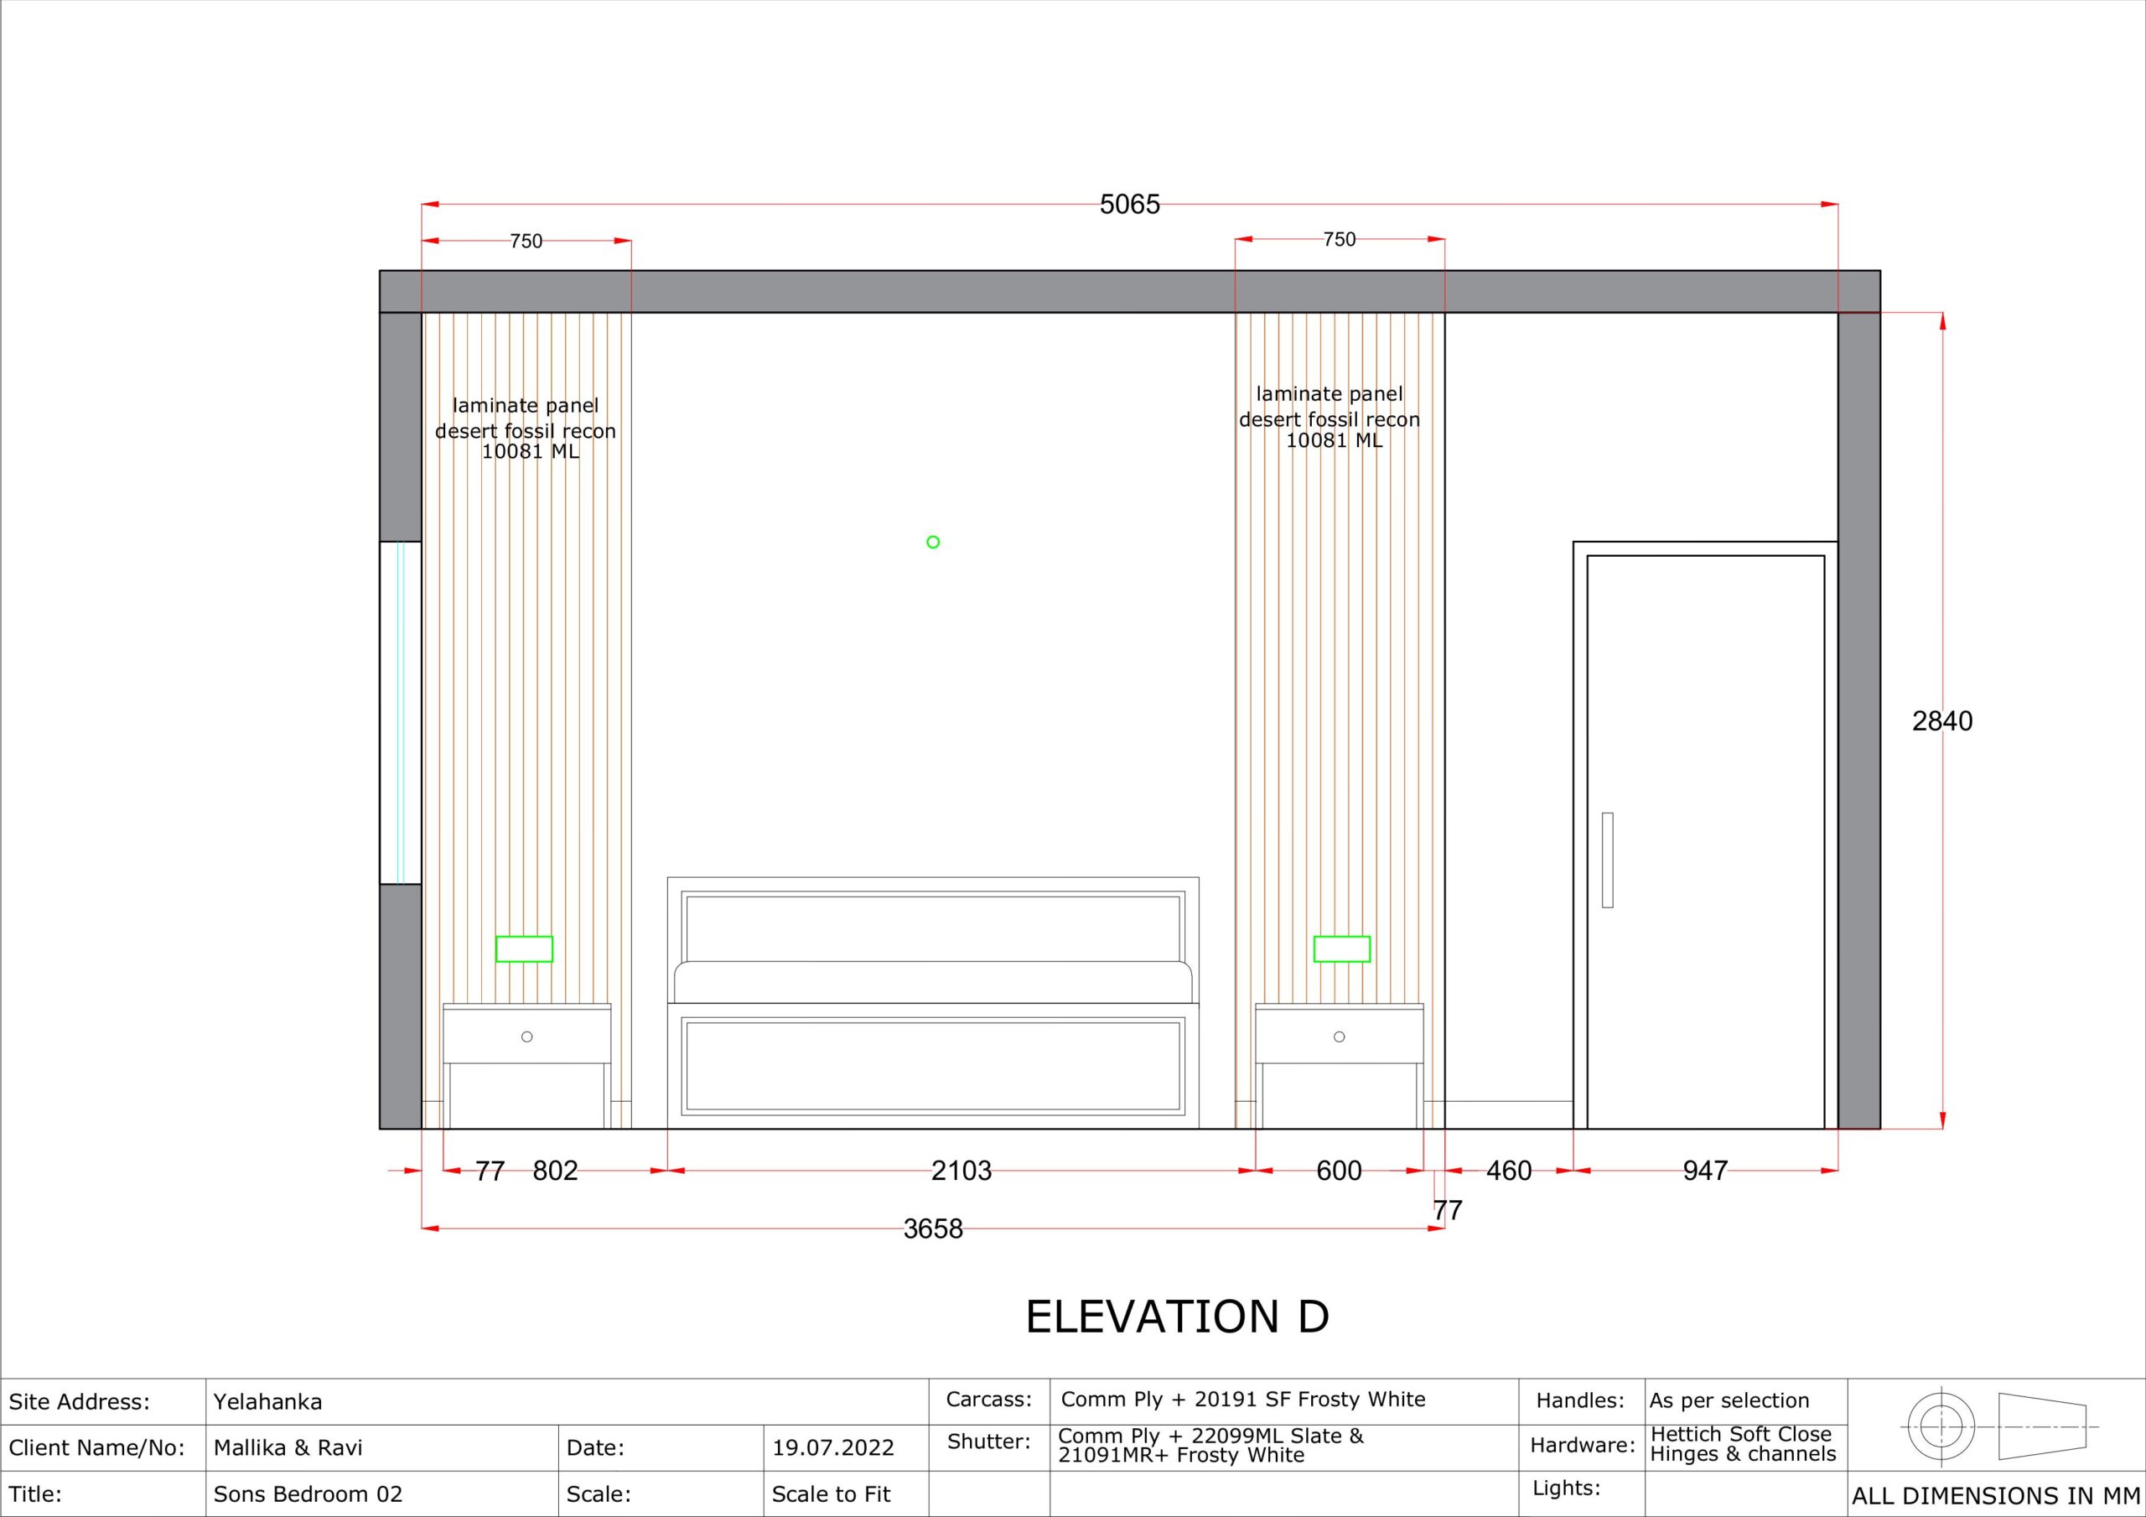
Task: Click the Yelahanka site address field
Action: tap(267, 1402)
